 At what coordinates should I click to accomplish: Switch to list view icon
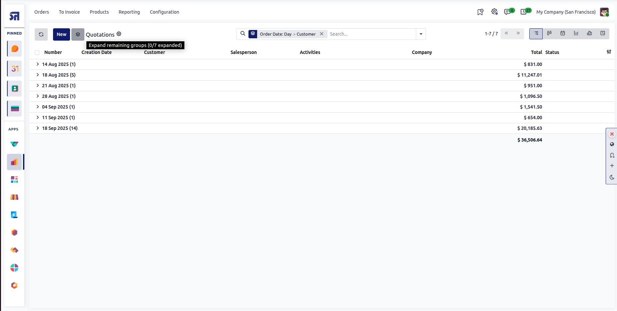point(536,34)
